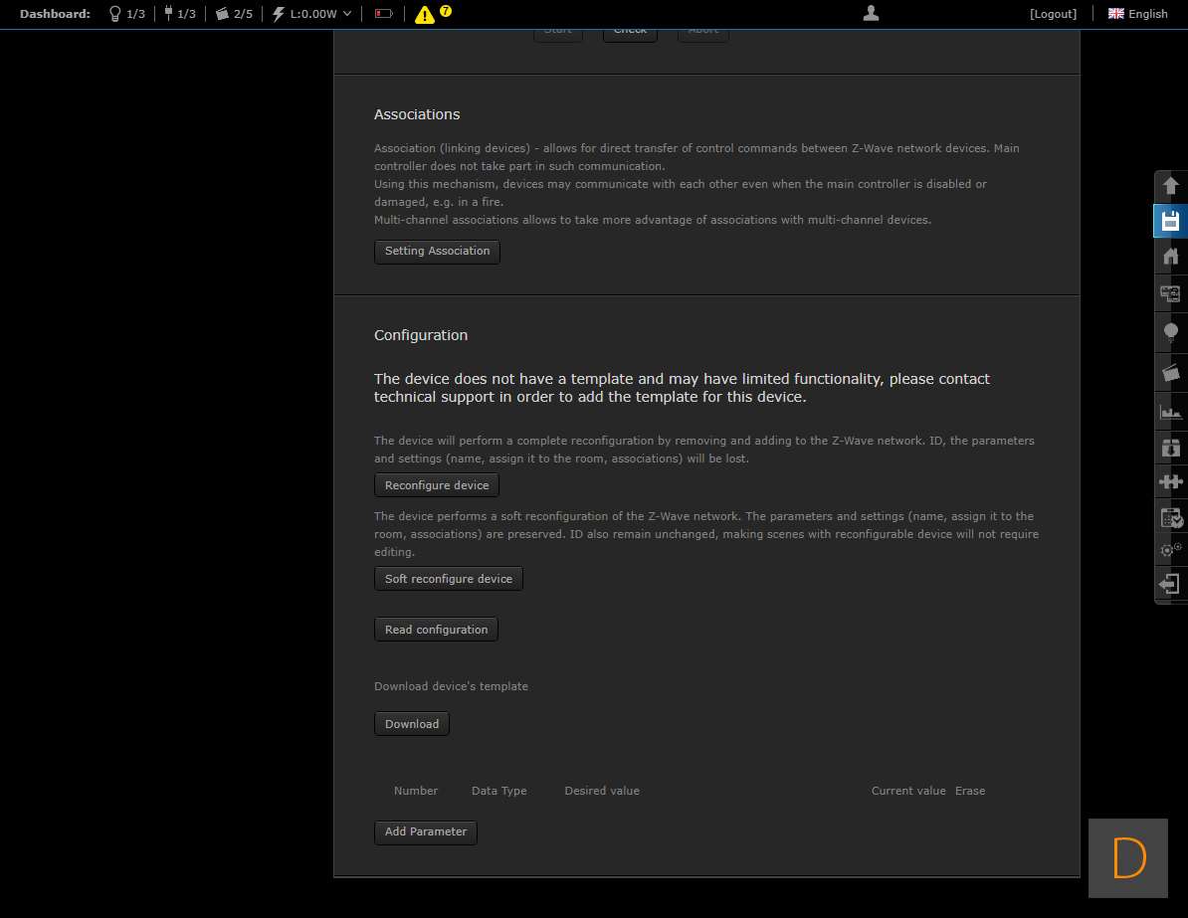Click the user profile icon in top bar
The width and height of the screenshot is (1188, 918).
pos(871,13)
